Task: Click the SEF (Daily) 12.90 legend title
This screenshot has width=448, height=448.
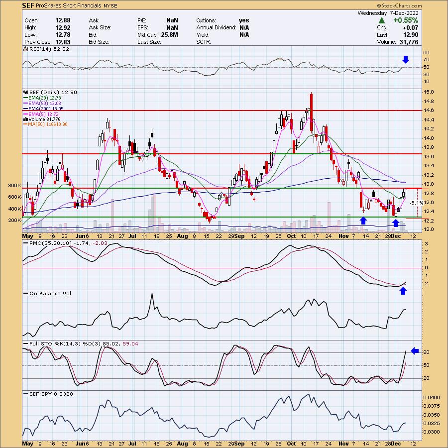Action: pos(53,92)
